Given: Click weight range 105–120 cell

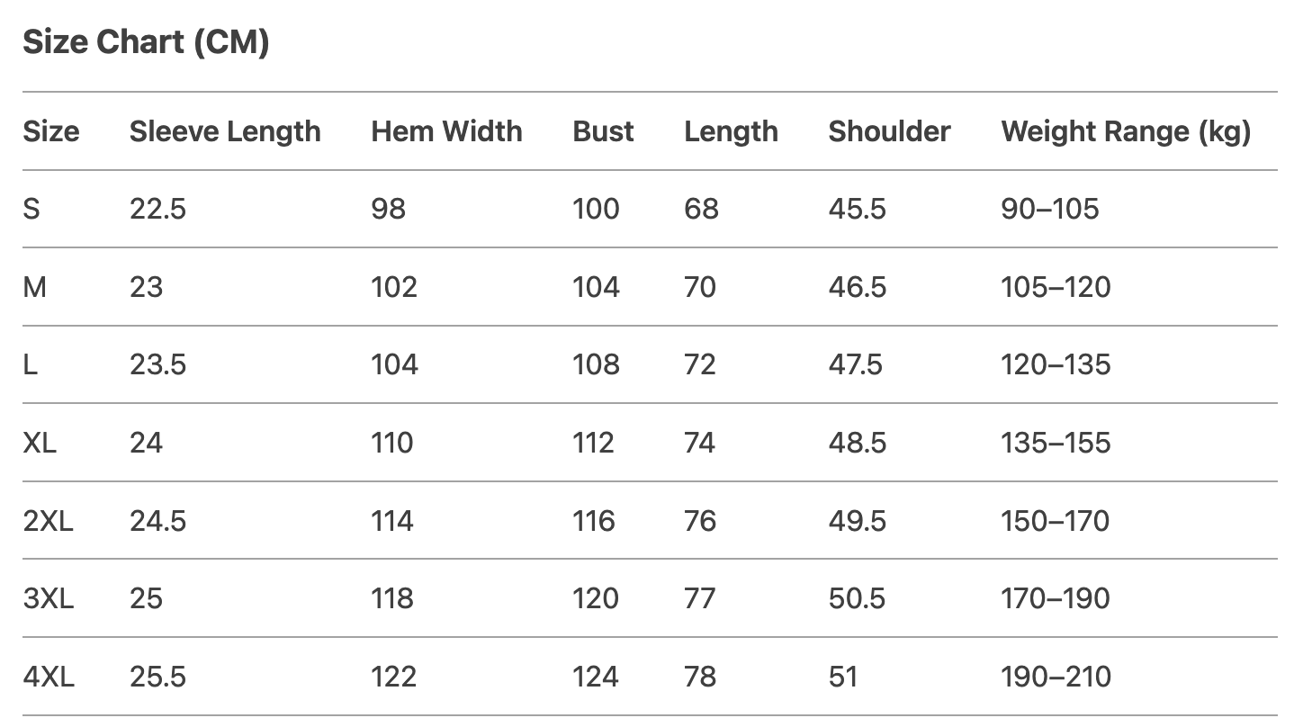Looking at the screenshot, I should [x=1056, y=287].
